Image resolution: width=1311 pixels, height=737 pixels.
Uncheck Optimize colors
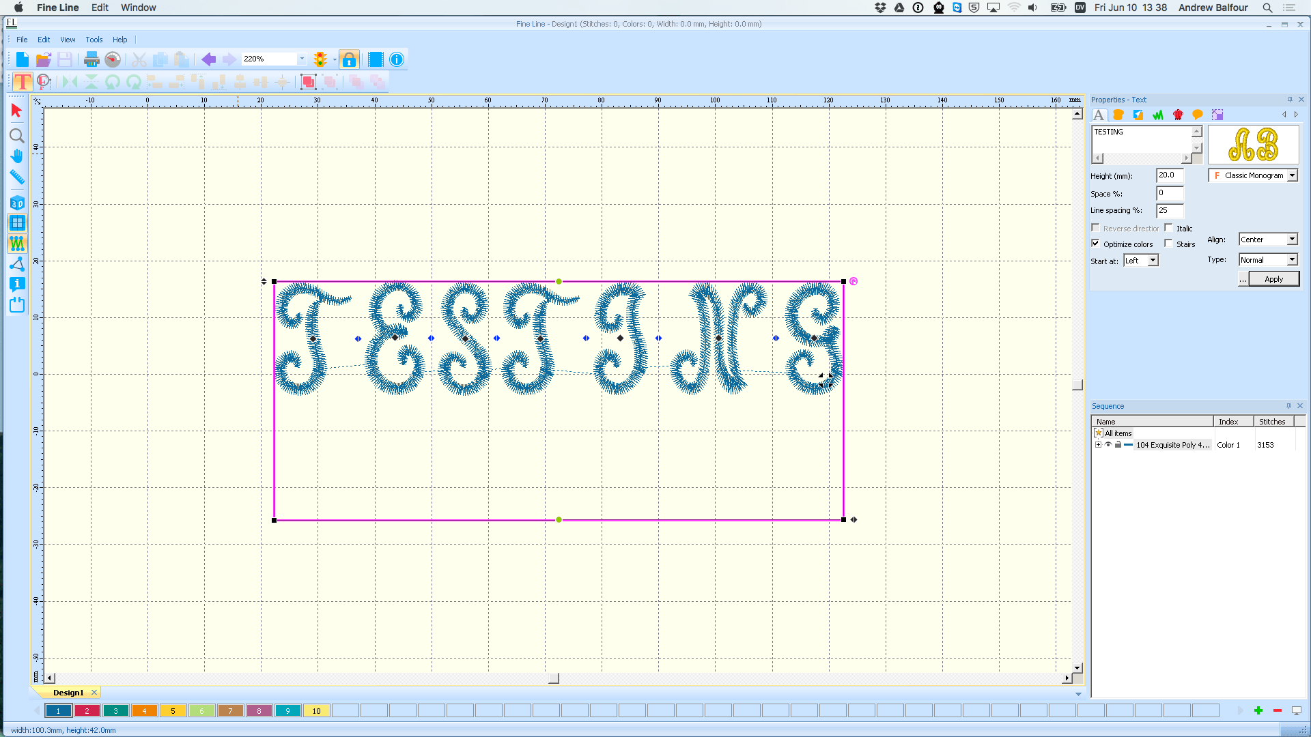[1096, 243]
